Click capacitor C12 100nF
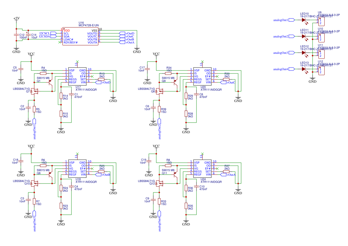The width and height of the screenshot is (348, 246). tap(16, 35)
